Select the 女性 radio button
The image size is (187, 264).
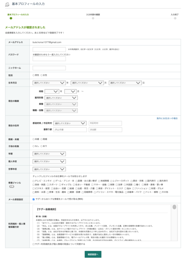42,75
